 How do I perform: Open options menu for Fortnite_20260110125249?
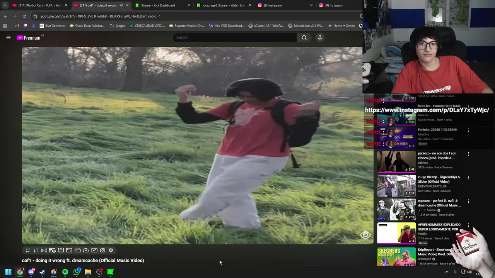click(x=468, y=130)
